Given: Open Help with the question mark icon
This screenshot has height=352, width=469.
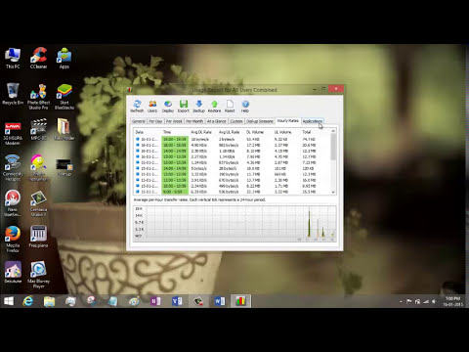Looking at the screenshot, I should tap(245, 106).
